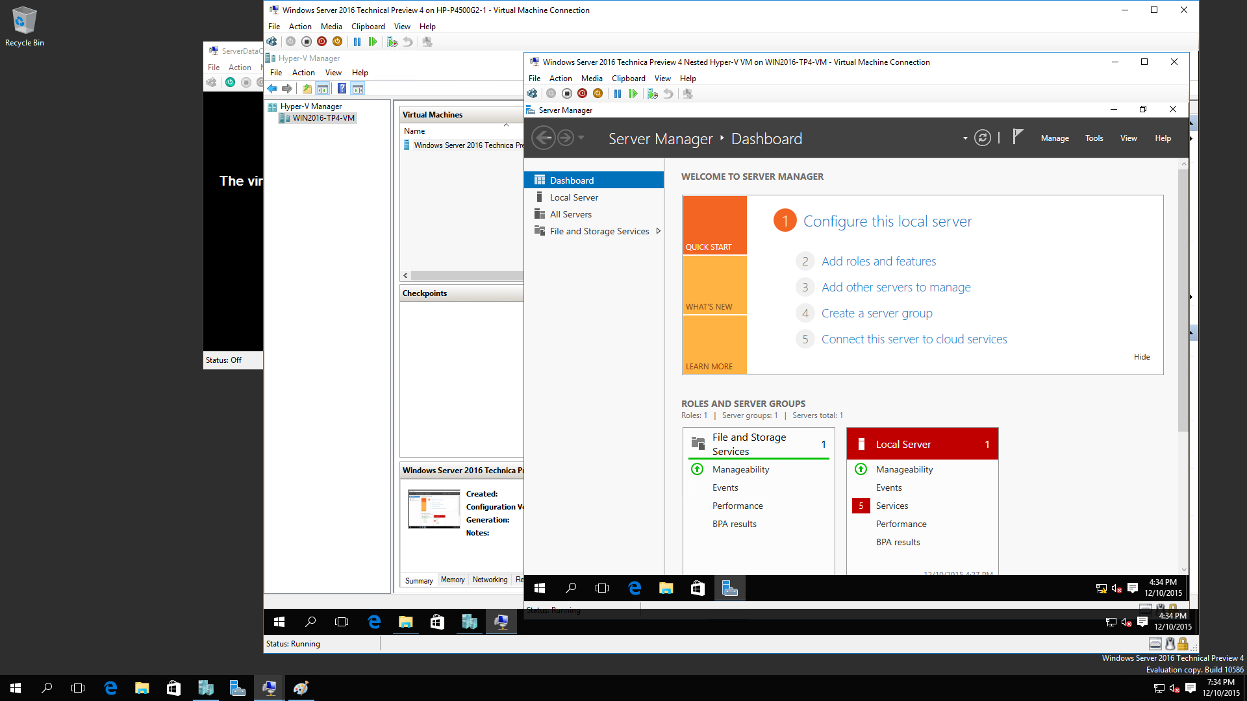
Task: Open LEARN MORE tile in welcome panel
Action: (714, 345)
